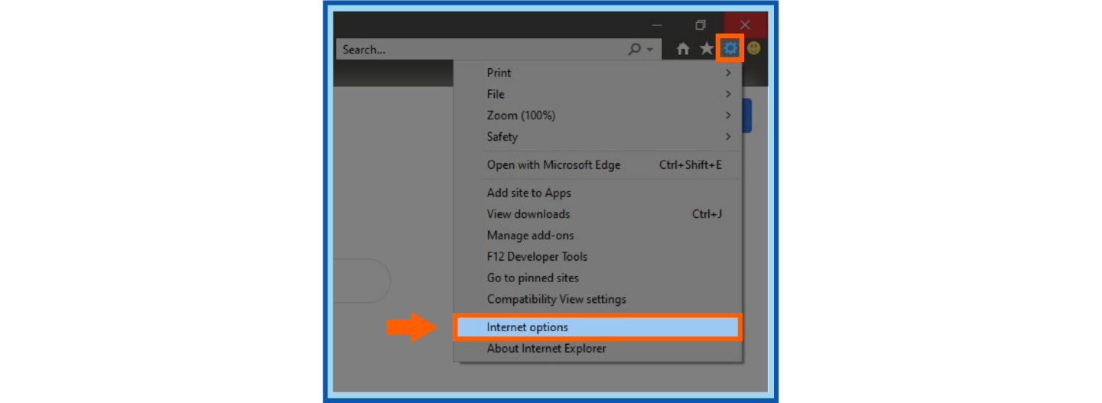Select Add site to Apps
Viewport: 1102px width, 403px height.
point(598,193)
